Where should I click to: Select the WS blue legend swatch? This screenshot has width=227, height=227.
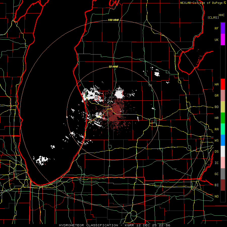pyautogui.click(x=223, y=140)
